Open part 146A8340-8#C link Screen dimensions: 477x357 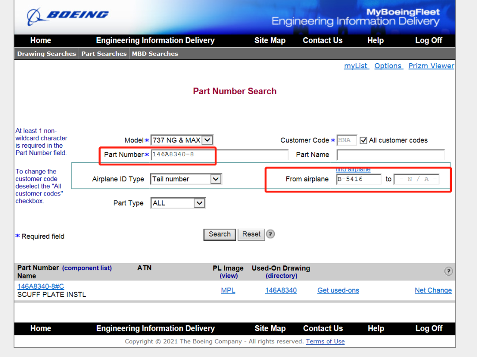pyautogui.click(x=41, y=286)
